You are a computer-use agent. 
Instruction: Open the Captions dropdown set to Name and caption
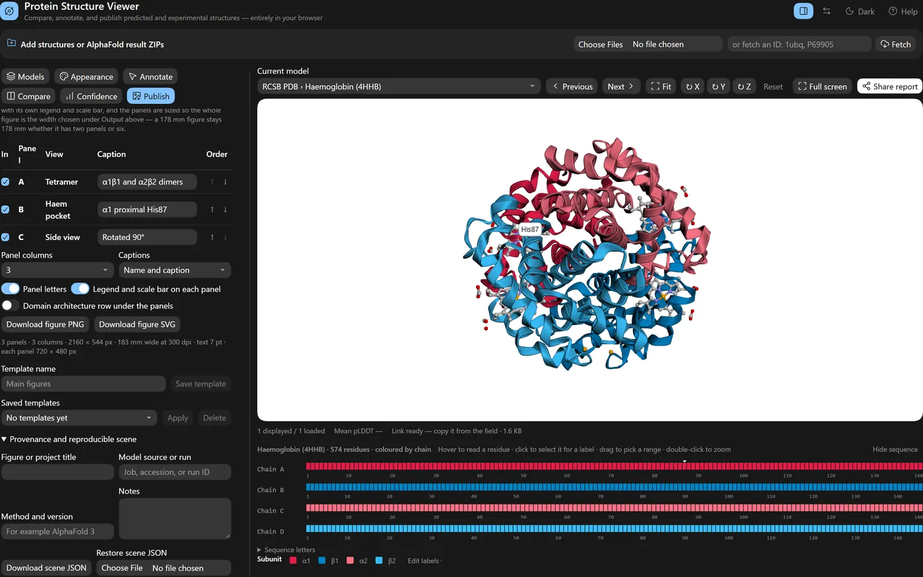point(175,270)
